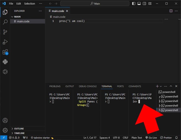This screenshot has height=140, width=181.
Task: Switch to the DEBUG CONSOLE tab
Action: click(88, 86)
